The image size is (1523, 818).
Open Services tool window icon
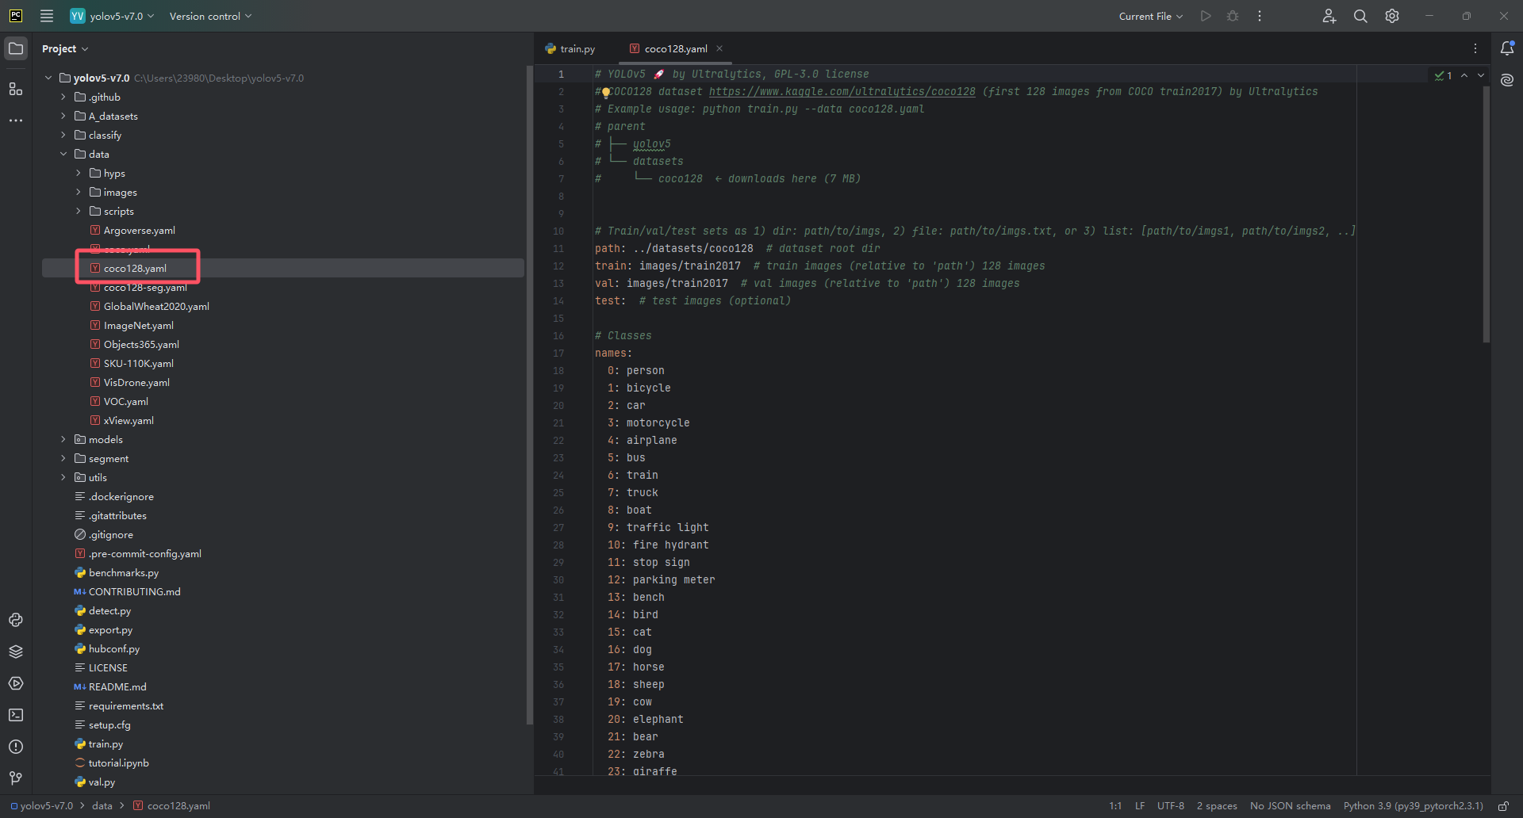click(x=16, y=683)
